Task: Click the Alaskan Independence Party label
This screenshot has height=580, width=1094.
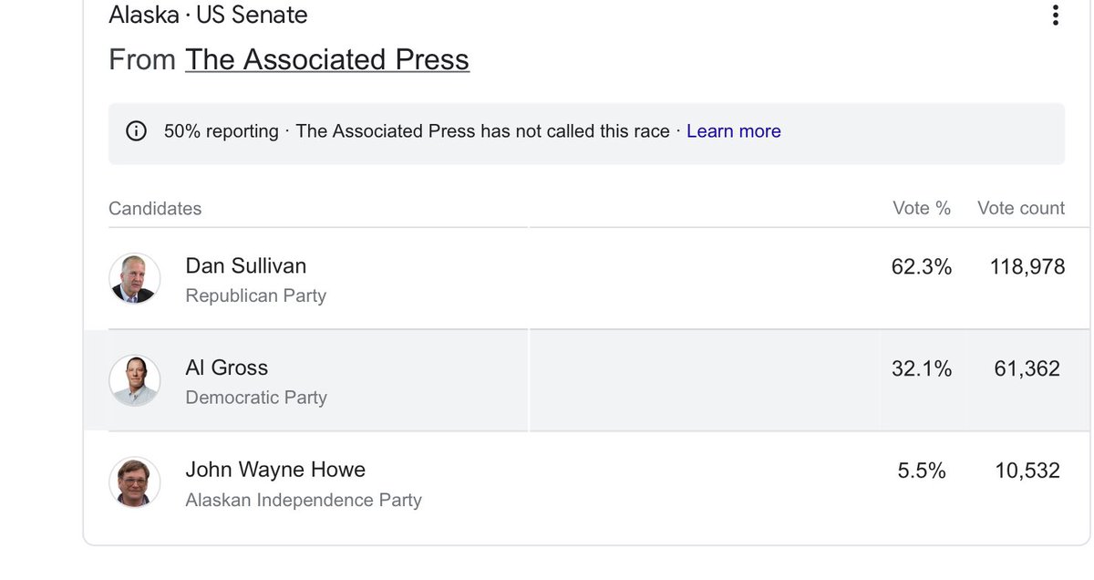Action: 303,500
